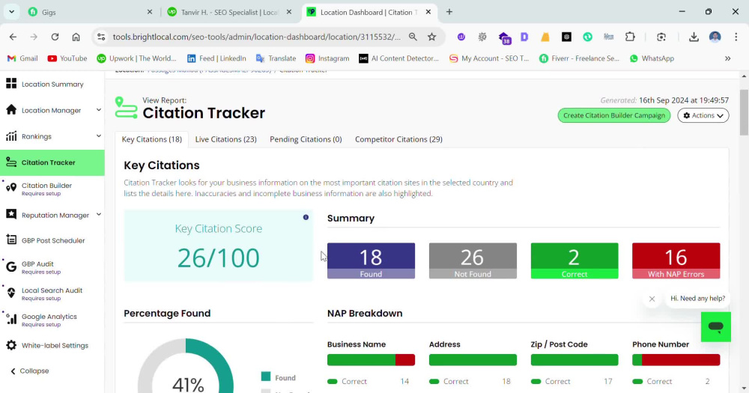Switch to Tanvir H. Upwork browser tab
This screenshot has width=749, height=393.
(x=229, y=12)
